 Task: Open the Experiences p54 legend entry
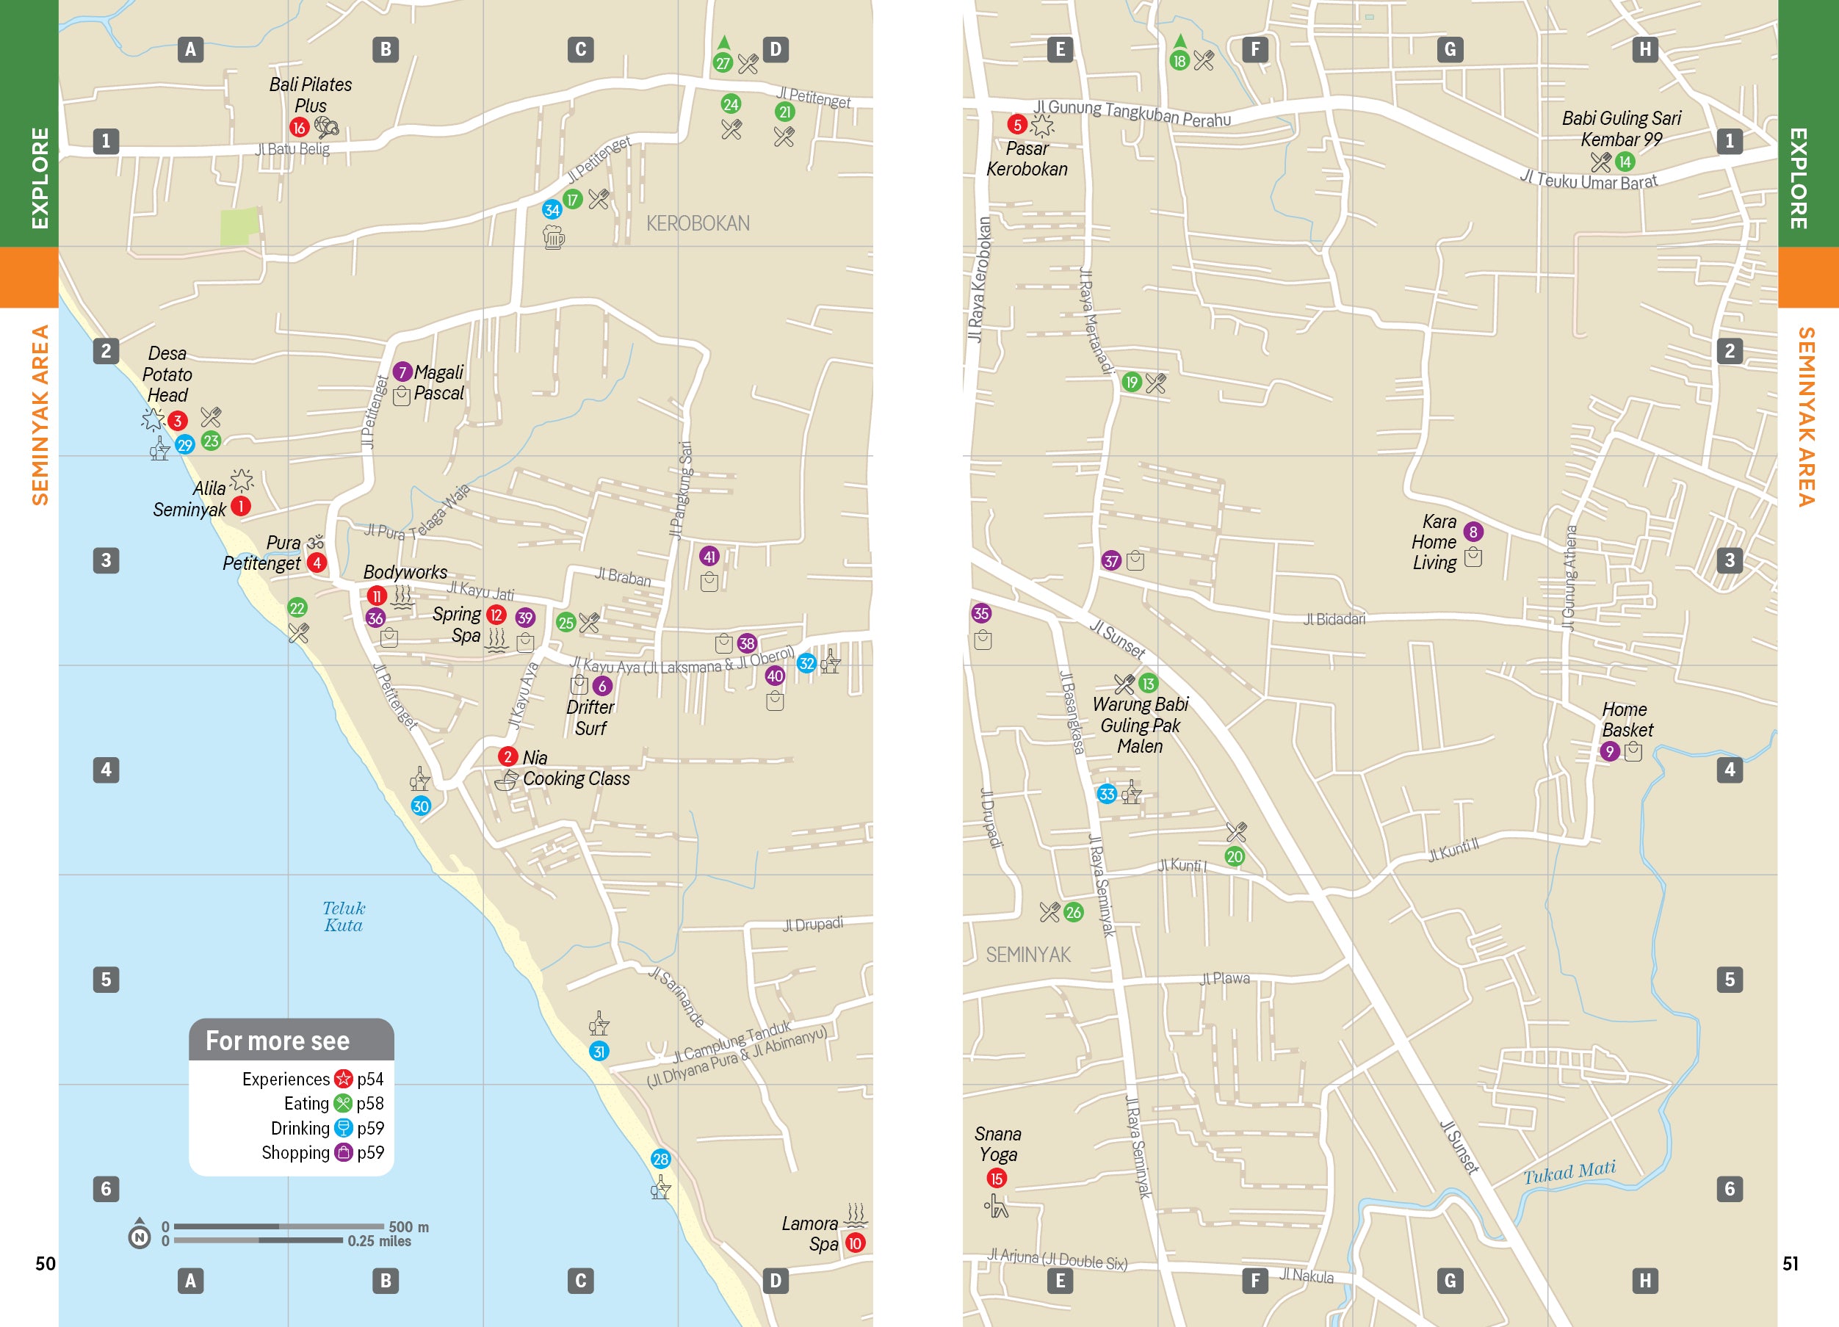pos(312,1079)
